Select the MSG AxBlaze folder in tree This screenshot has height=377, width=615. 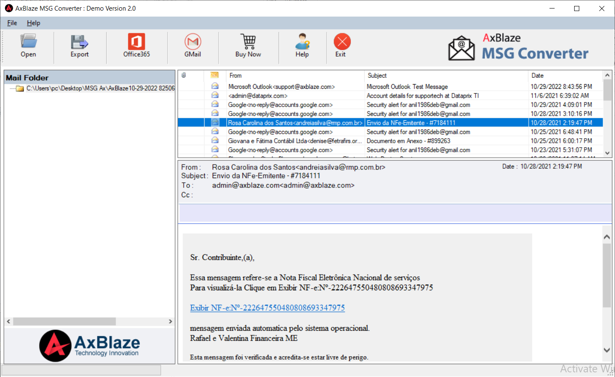click(100, 88)
